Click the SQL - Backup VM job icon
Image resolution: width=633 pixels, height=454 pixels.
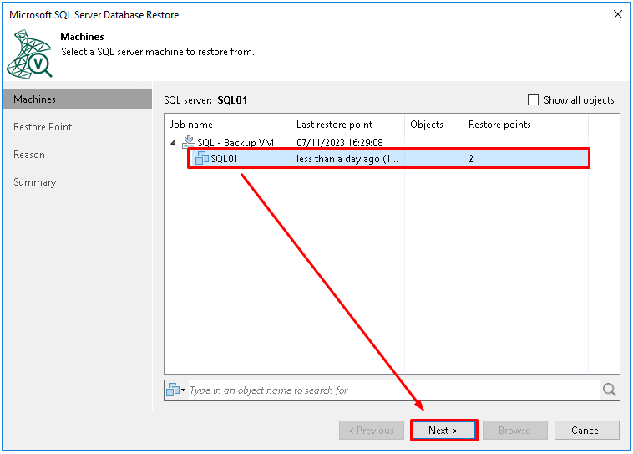[189, 141]
